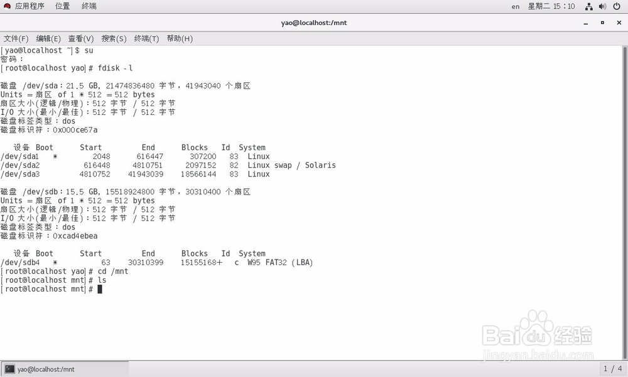Click the 磁盘 /dev/sda: 21.5 GB line
This screenshot has height=377, width=628.
[x=126, y=85]
